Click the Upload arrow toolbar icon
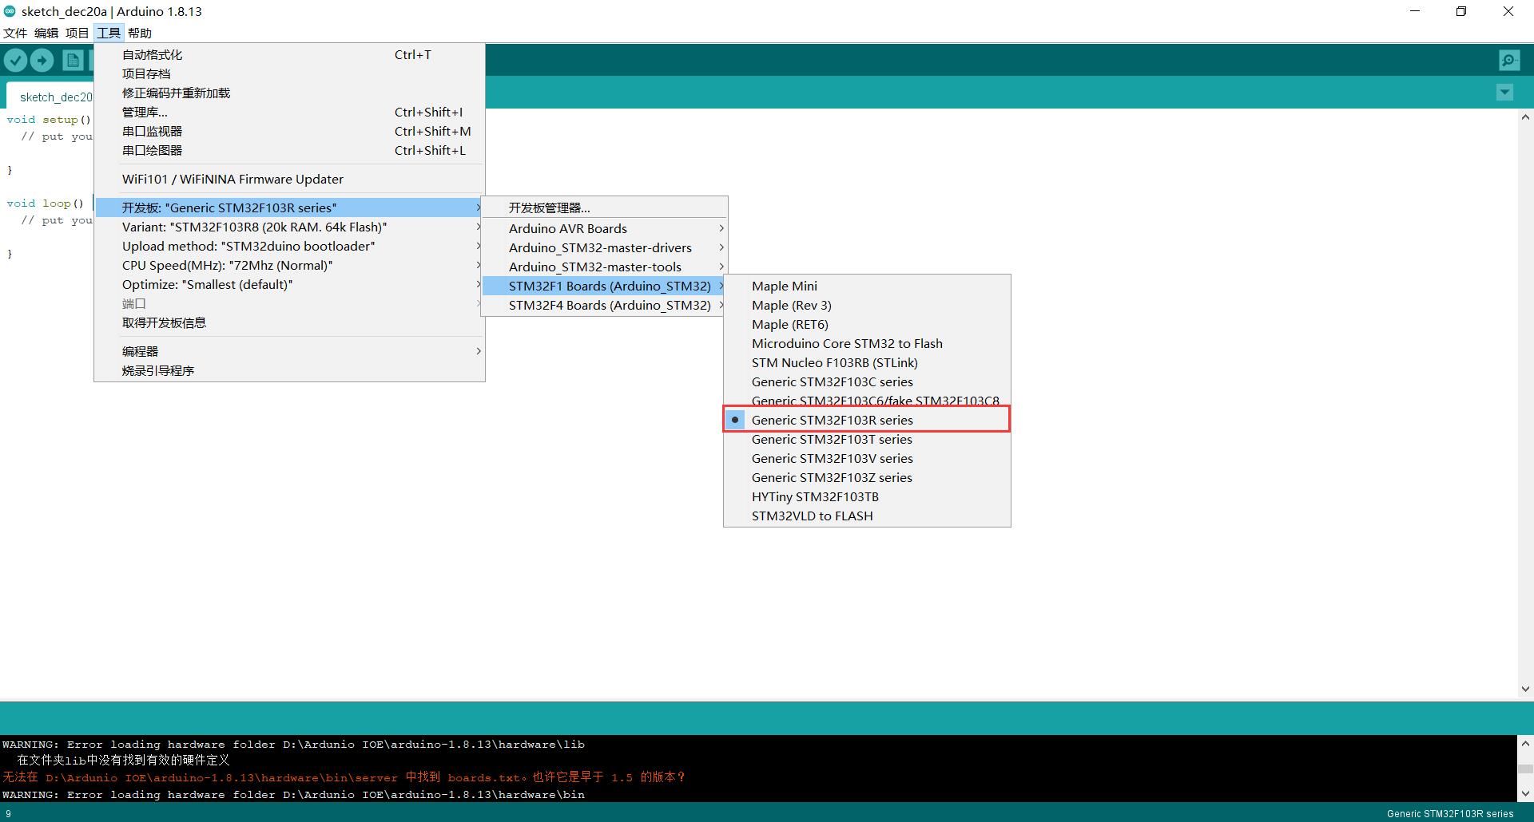Image resolution: width=1534 pixels, height=822 pixels. point(42,60)
